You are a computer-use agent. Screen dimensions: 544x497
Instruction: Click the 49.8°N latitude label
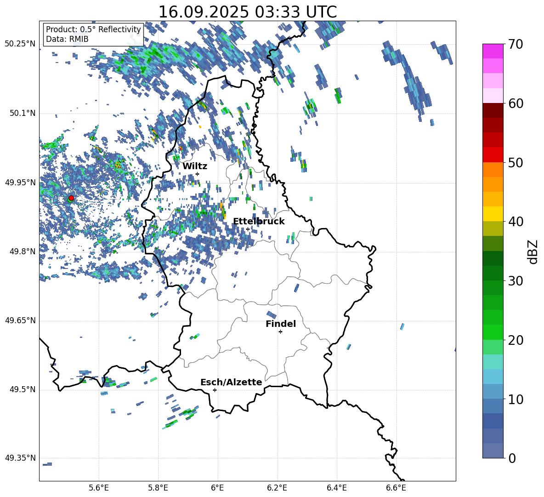22,251
